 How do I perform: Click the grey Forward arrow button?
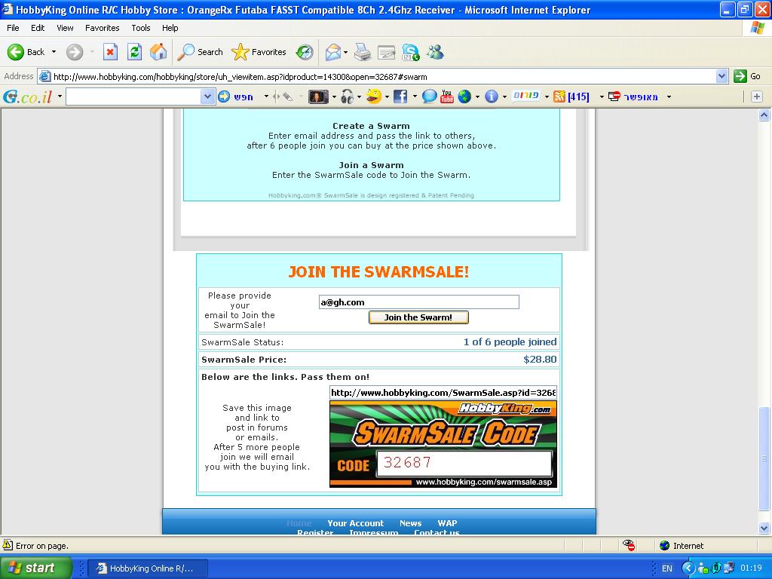coord(75,52)
